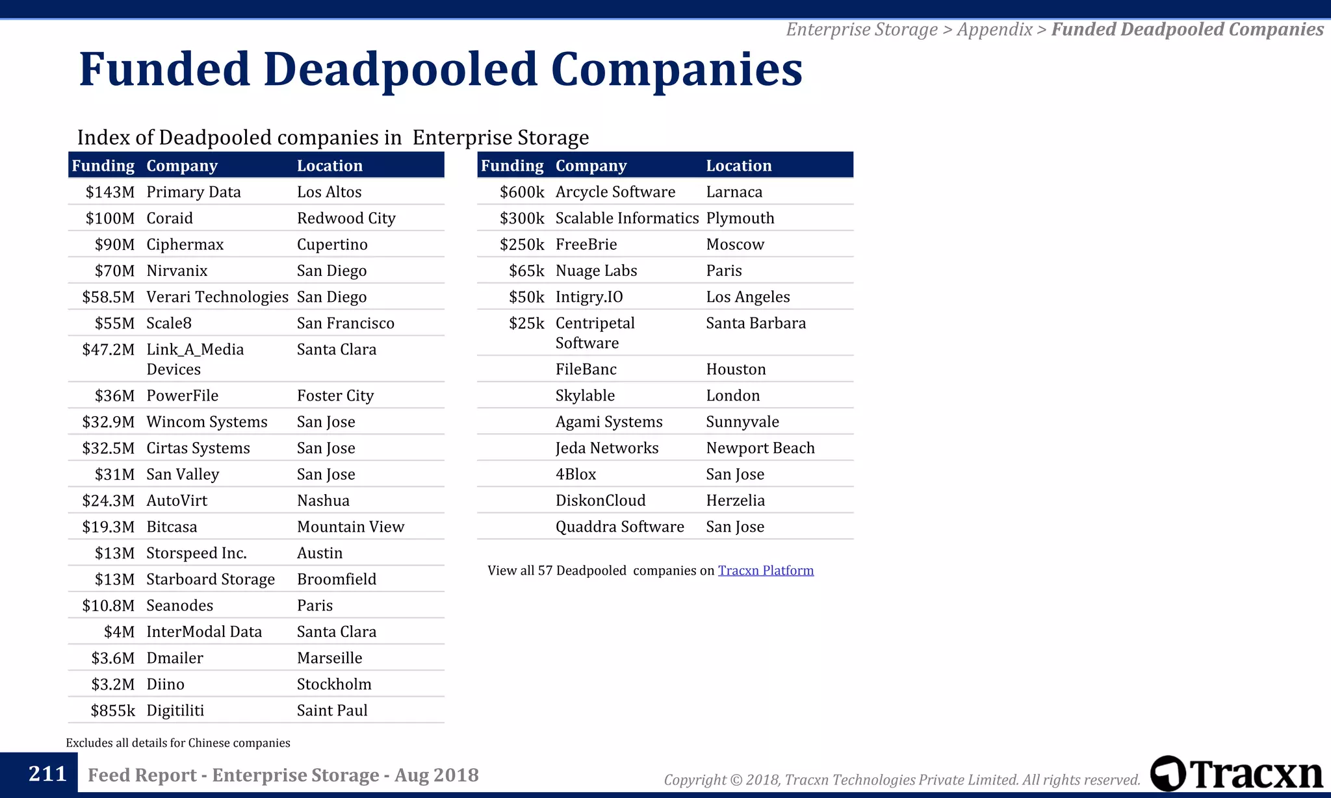Select the $25k funding amount
Screen dimensions: 1331x798
coord(526,323)
